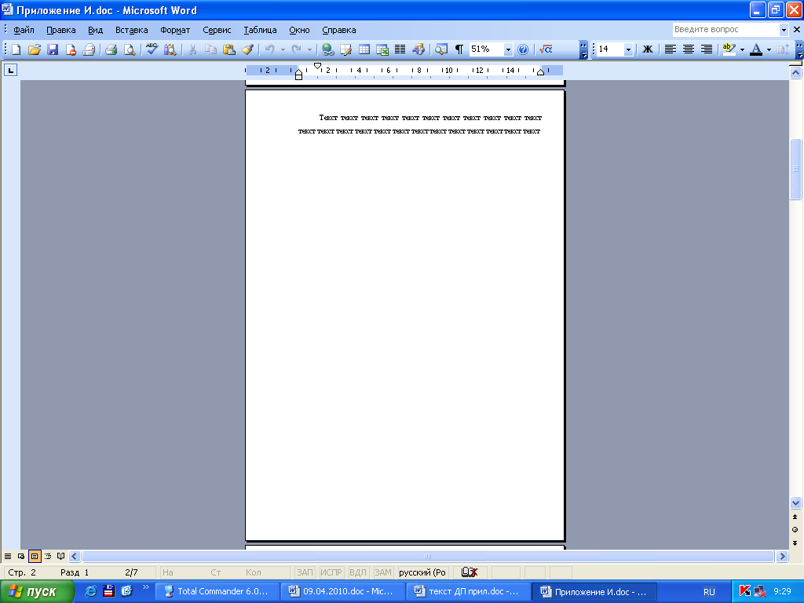Open the equation editor square-root icon
This screenshot has width=804, height=603.
coord(546,49)
